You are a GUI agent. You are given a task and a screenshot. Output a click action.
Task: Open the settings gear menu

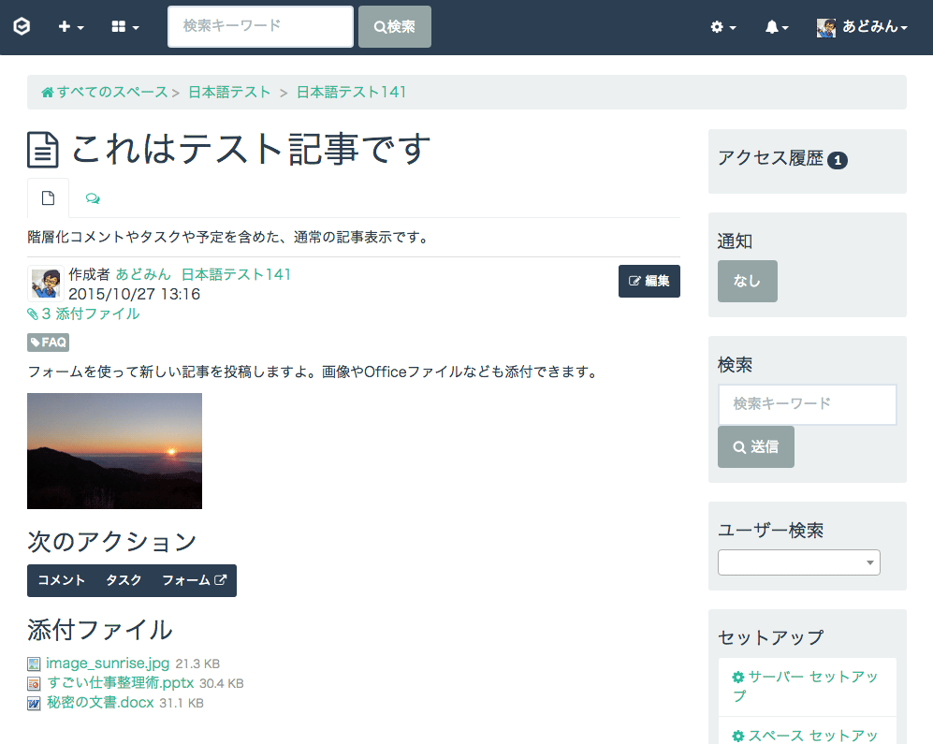click(x=722, y=27)
